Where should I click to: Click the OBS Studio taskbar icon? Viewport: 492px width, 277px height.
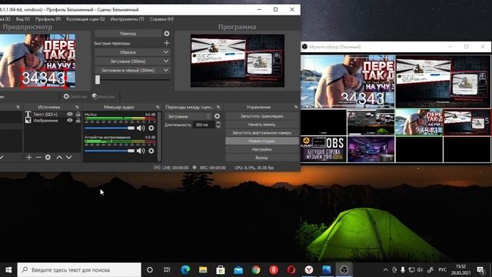pos(344,269)
